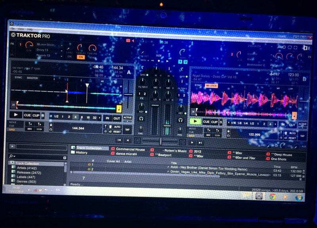Open Chrome from the Windows taskbar
The height and width of the screenshot is (228, 317).
pos(273,196)
